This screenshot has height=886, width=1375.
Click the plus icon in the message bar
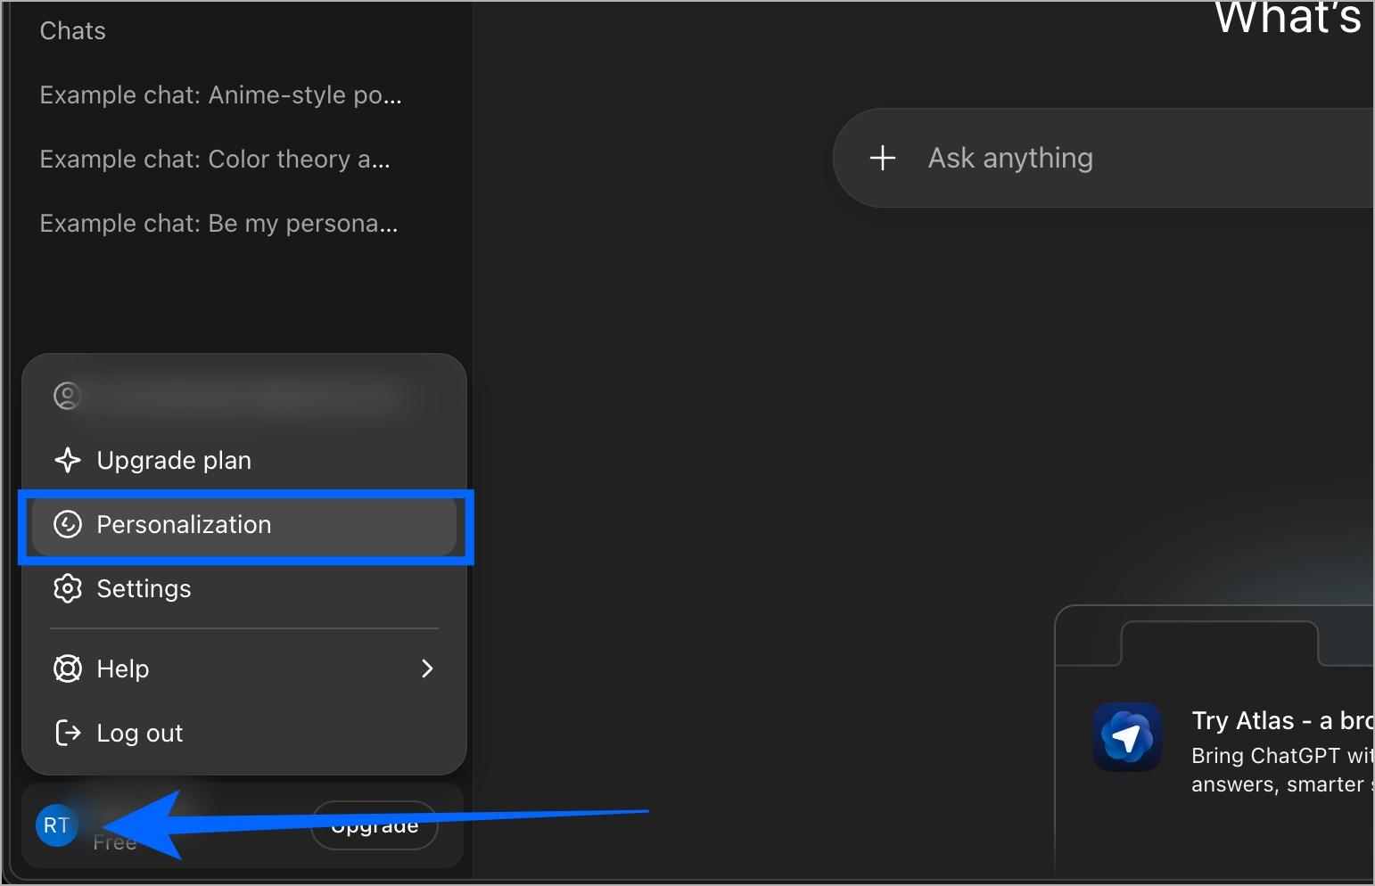point(881,158)
